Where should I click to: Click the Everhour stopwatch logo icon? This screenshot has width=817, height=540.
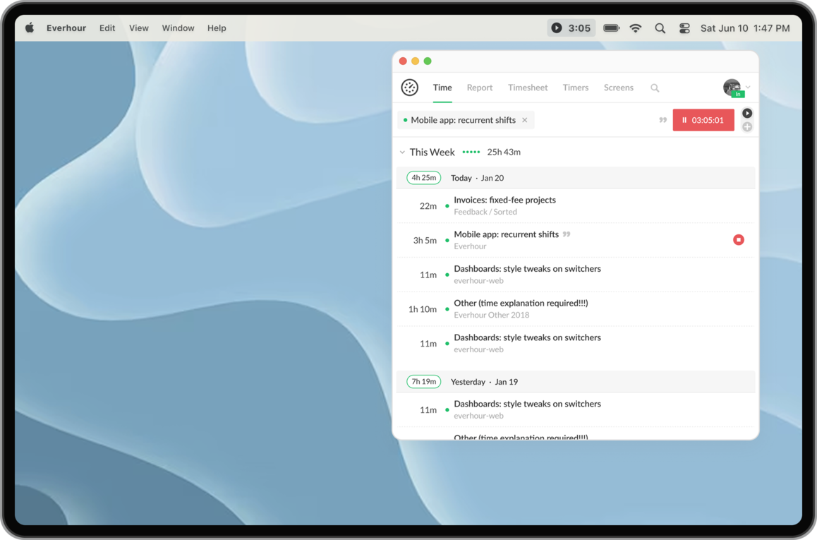click(409, 87)
